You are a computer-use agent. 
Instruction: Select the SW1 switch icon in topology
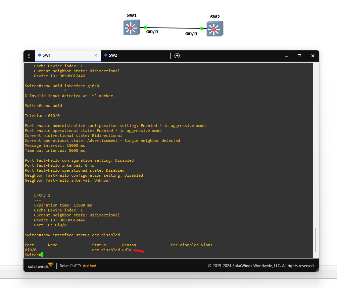(132, 27)
